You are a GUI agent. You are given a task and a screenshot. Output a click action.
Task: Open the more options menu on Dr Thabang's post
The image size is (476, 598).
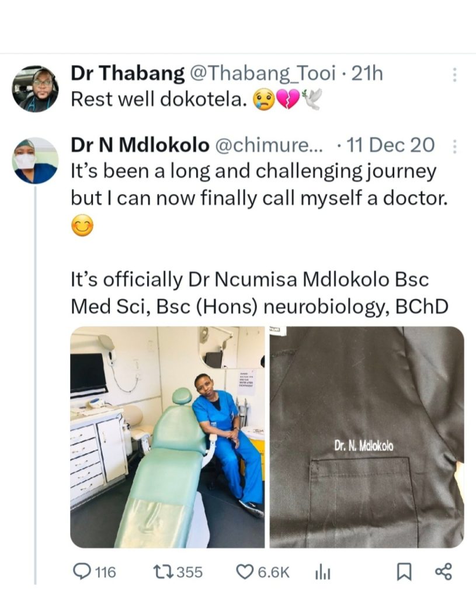coord(455,74)
